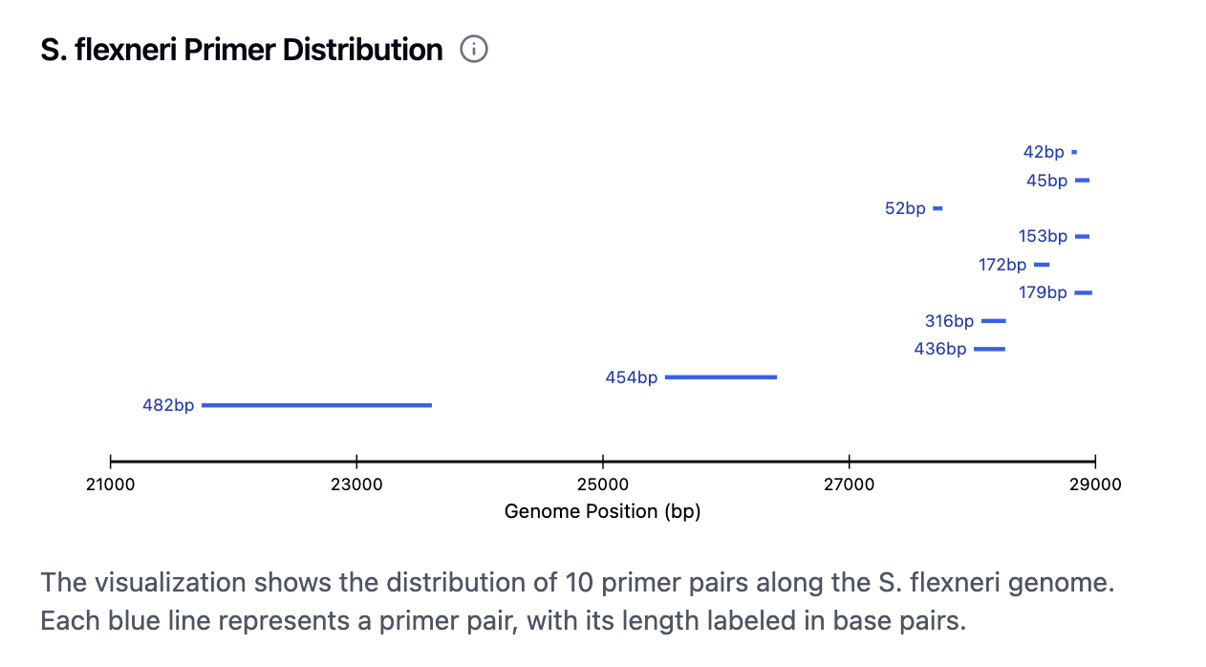Click the Genome Position (bp) axis title
Image resolution: width=1206 pixels, height=667 pixels.
602,512
